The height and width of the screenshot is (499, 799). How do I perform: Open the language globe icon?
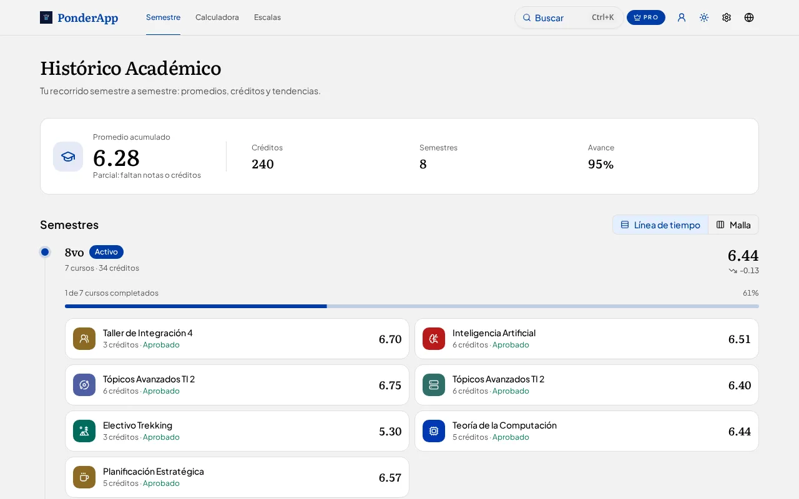pyautogui.click(x=749, y=17)
